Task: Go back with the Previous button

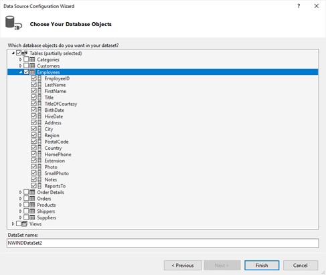Action: pyautogui.click(x=183, y=266)
